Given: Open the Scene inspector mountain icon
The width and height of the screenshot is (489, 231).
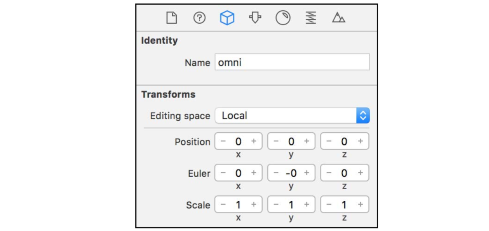Looking at the screenshot, I should pyautogui.click(x=338, y=18).
